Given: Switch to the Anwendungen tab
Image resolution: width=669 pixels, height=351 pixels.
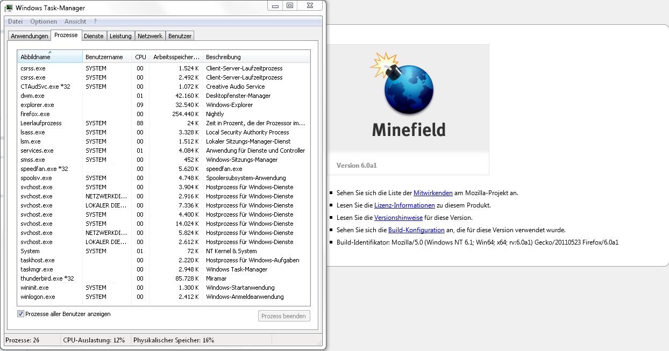Looking at the screenshot, I should [30, 36].
